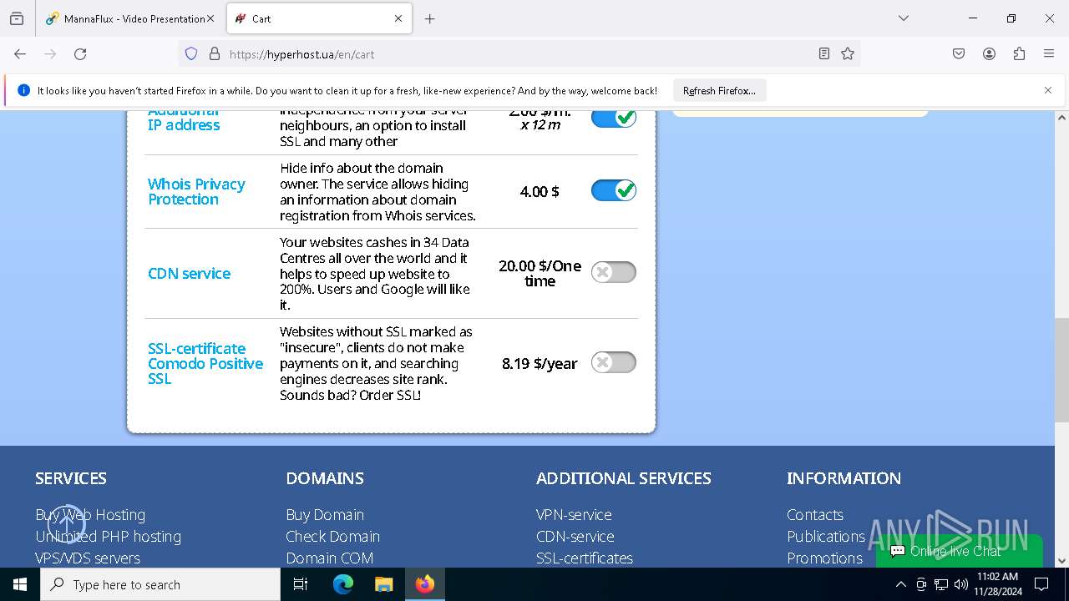Open File Explorer from the taskbar
This screenshot has height=601, width=1069.
pyautogui.click(x=383, y=584)
